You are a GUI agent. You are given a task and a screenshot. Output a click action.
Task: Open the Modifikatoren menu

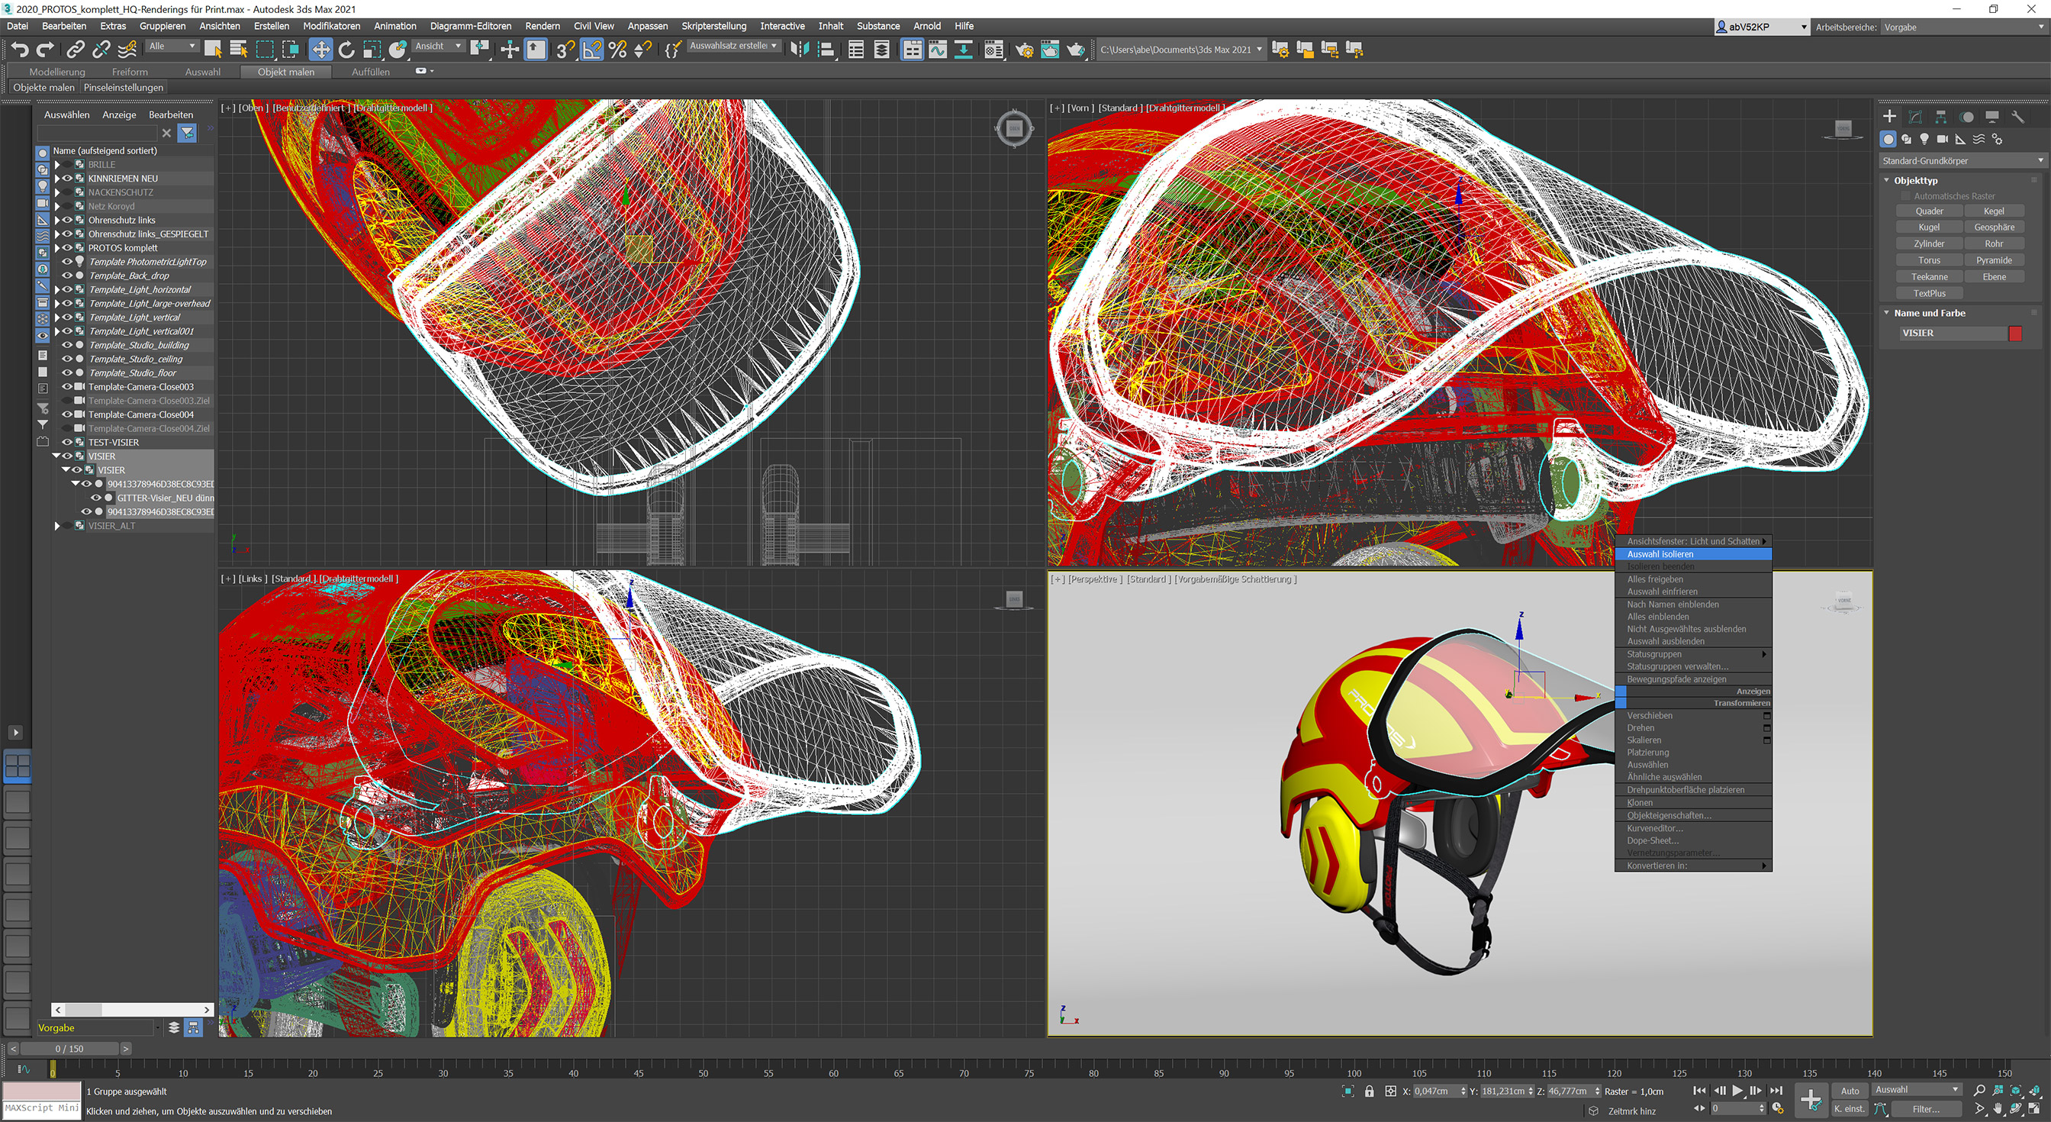[x=331, y=25]
